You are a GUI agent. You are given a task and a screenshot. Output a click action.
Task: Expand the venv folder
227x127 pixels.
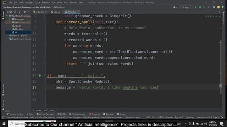click(x=10, y=22)
